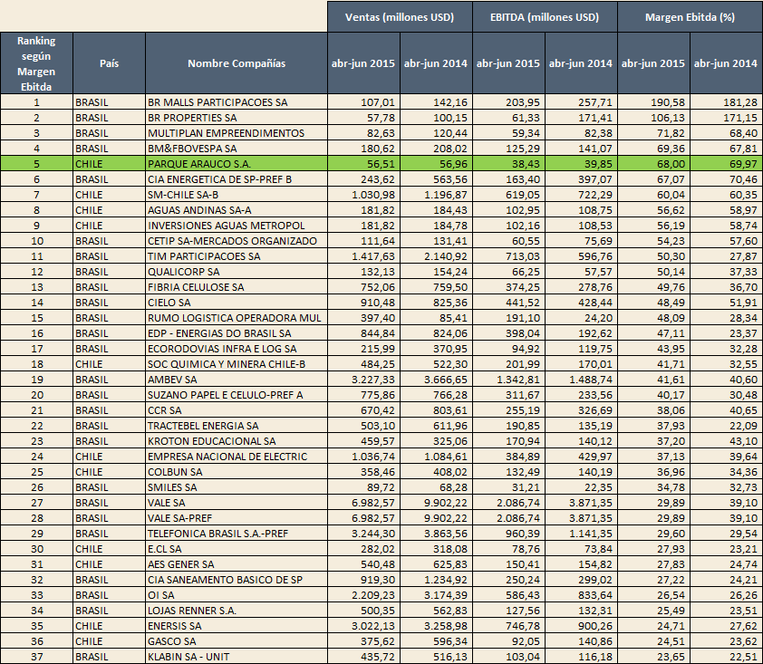Click 'abr-jun 2014' under EBITDA header

(581, 63)
